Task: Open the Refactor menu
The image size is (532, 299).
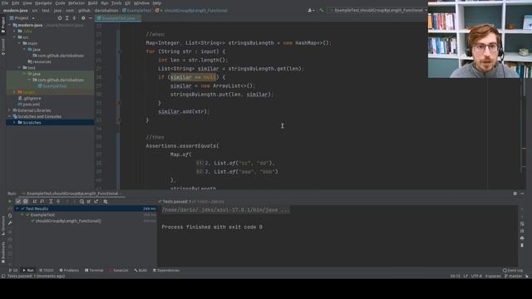Action: pos(76,3)
